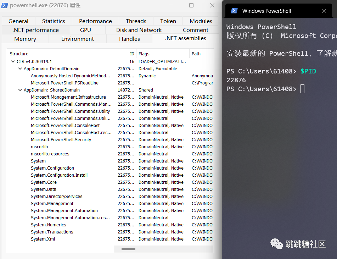This screenshot has width=337, height=259.
Task: Select the System.Xml row
Action: (x=111, y=239)
